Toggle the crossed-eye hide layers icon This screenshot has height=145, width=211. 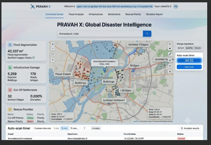(x=170, y=66)
